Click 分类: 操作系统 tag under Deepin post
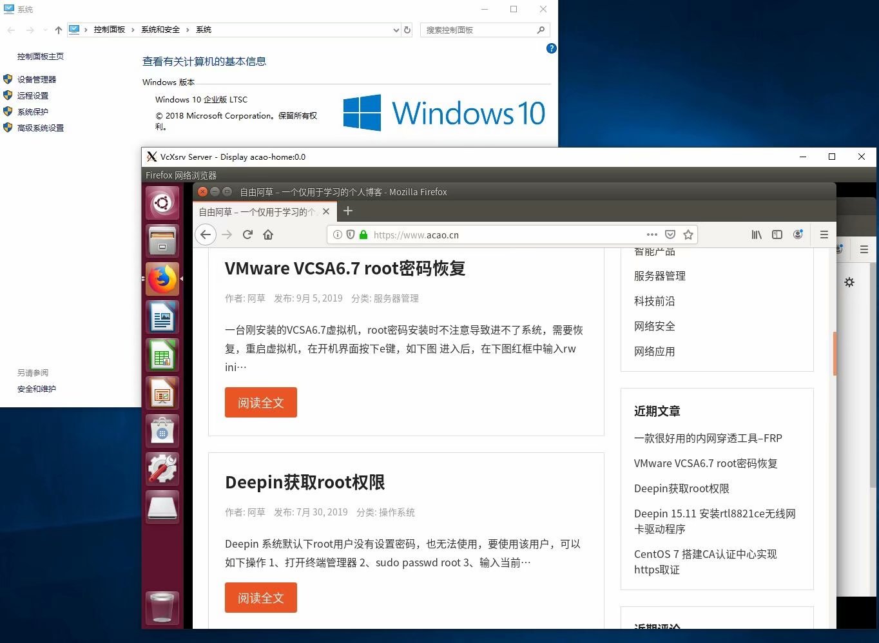The height and width of the screenshot is (643, 879). tap(385, 512)
